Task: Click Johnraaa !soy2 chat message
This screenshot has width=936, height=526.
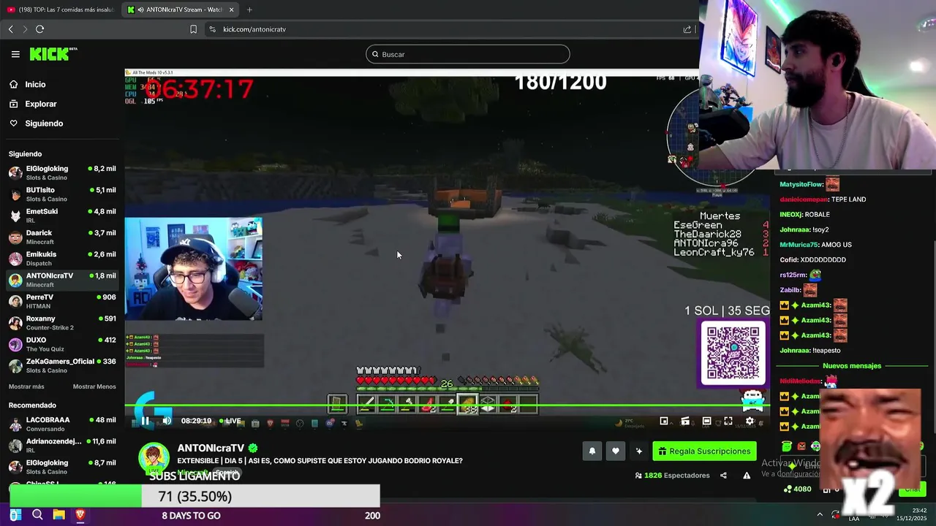Action: 804,229
